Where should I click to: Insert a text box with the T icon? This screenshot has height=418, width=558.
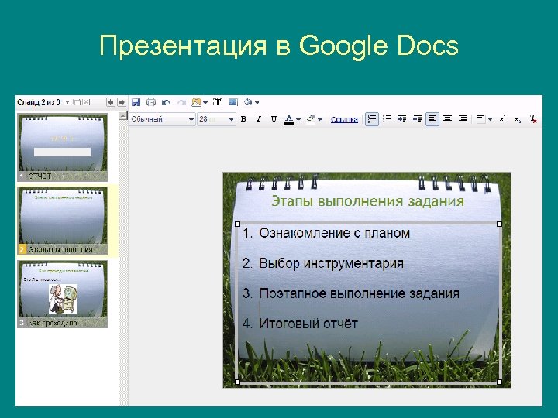(218, 102)
